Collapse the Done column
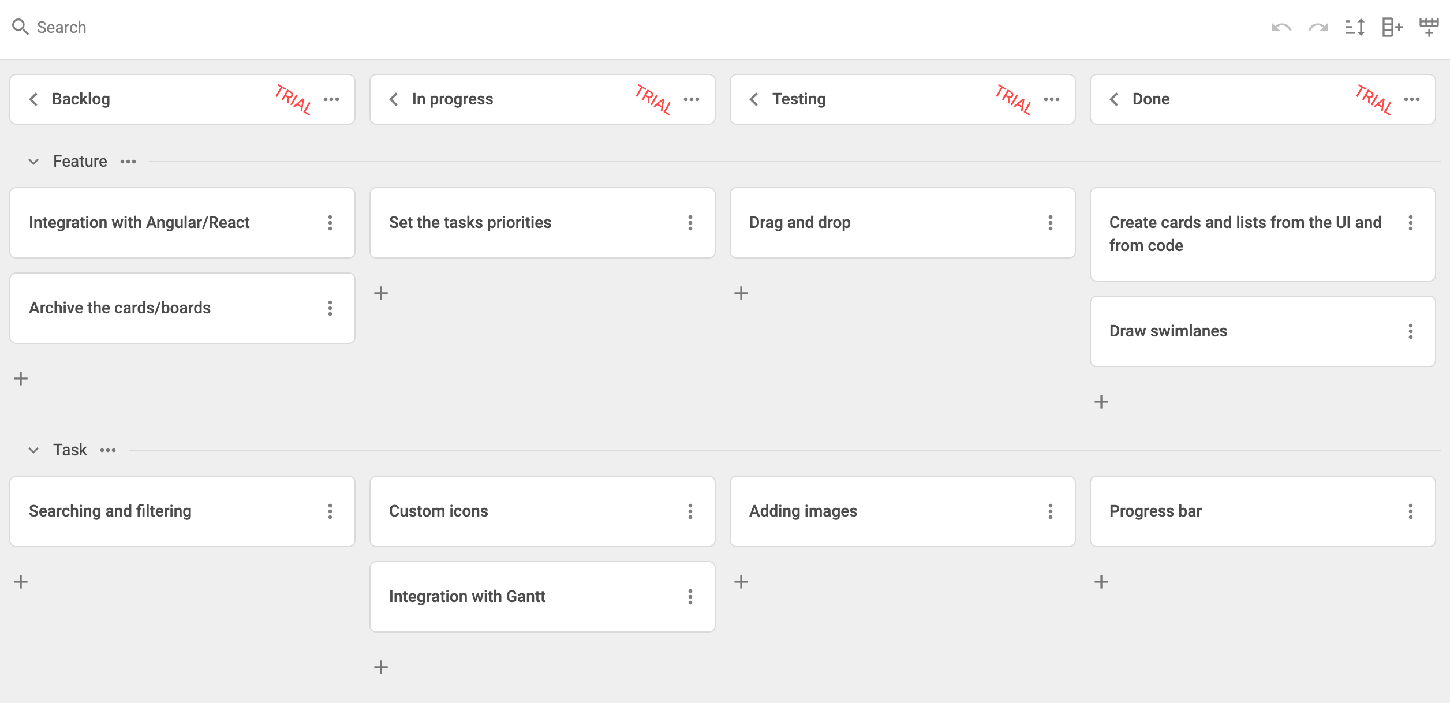 point(1114,99)
